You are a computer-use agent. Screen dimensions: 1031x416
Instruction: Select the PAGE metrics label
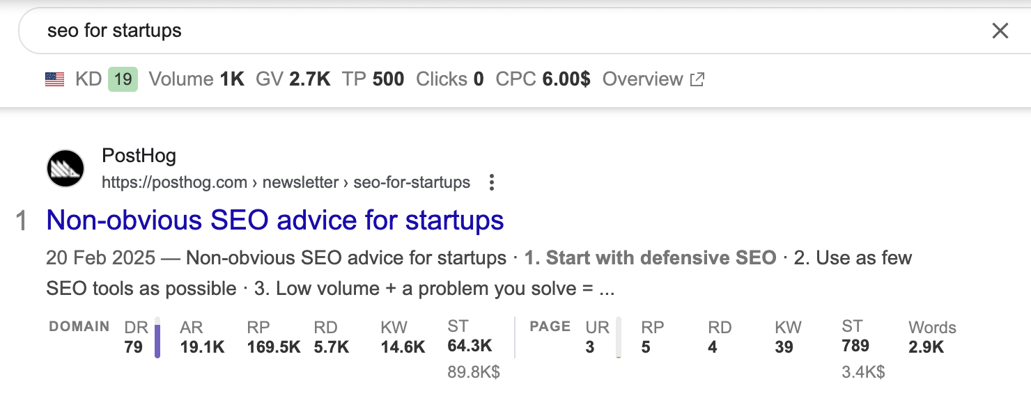coord(549,326)
